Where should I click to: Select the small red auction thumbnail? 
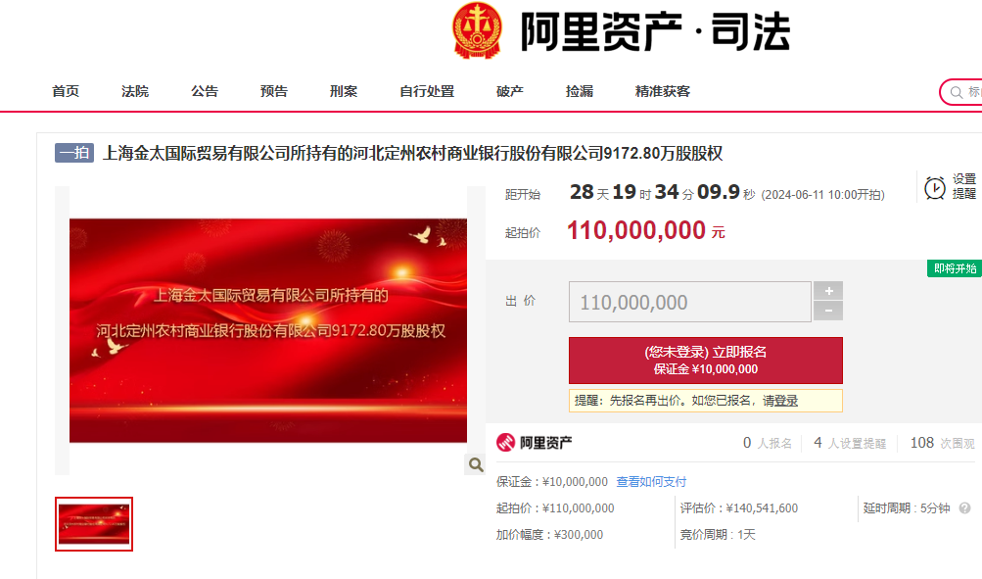[94, 524]
